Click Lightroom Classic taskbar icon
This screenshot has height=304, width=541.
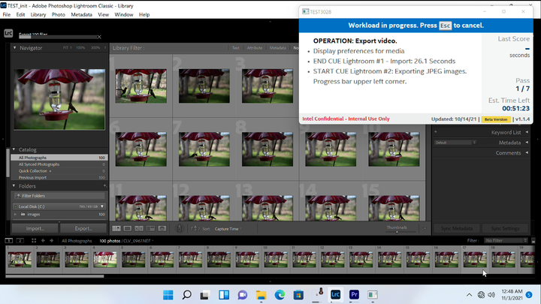point(335,295)
